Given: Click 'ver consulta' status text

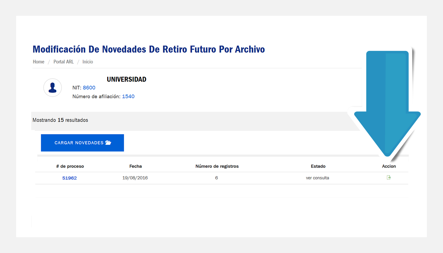Looking at the screenshot, I should [317, 178].
